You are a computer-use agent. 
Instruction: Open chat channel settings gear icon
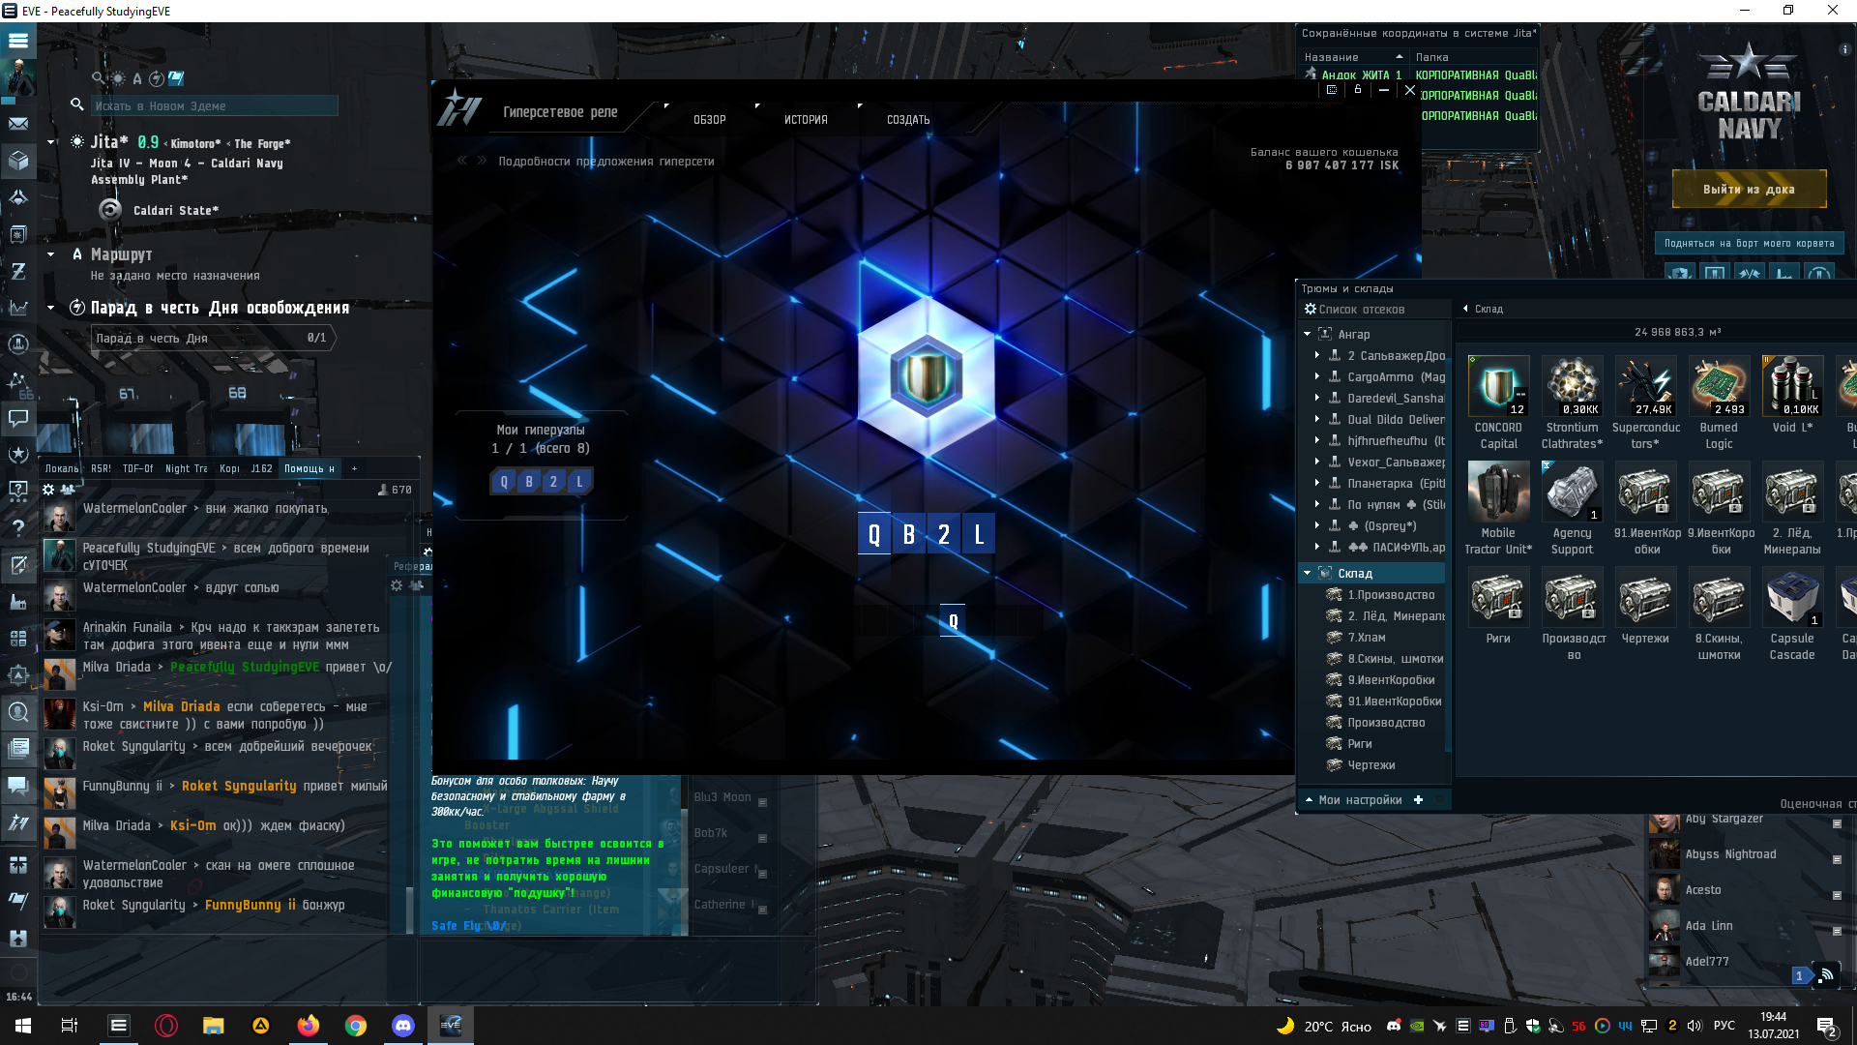tap(48, 490)
